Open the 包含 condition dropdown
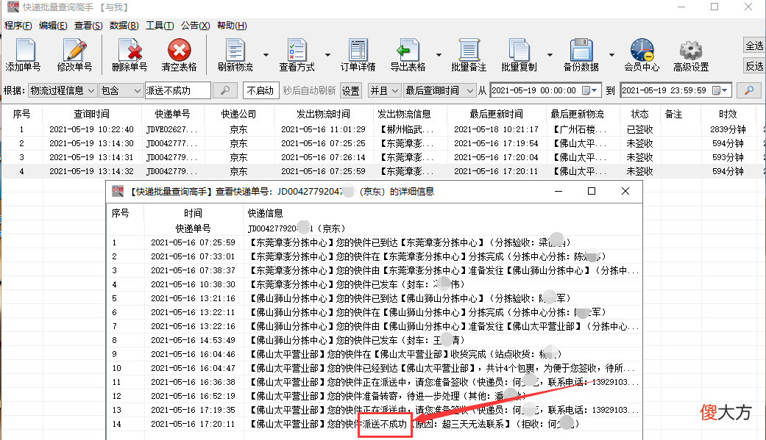This screenshot has height=440, width=766. (121, 90)
